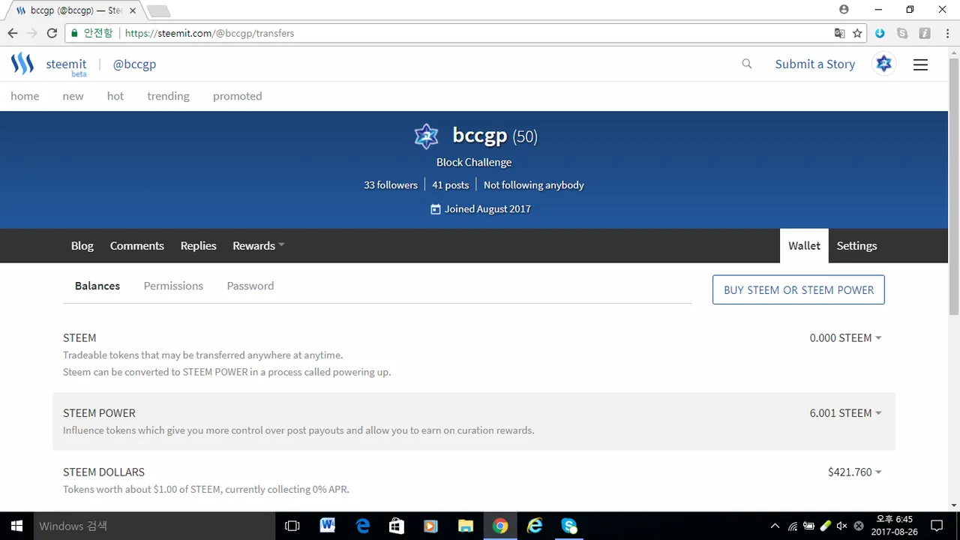The width and height of the screenshot is (960, 540).
Task: Click the Windows search box
Action: (x=154, y=526)
